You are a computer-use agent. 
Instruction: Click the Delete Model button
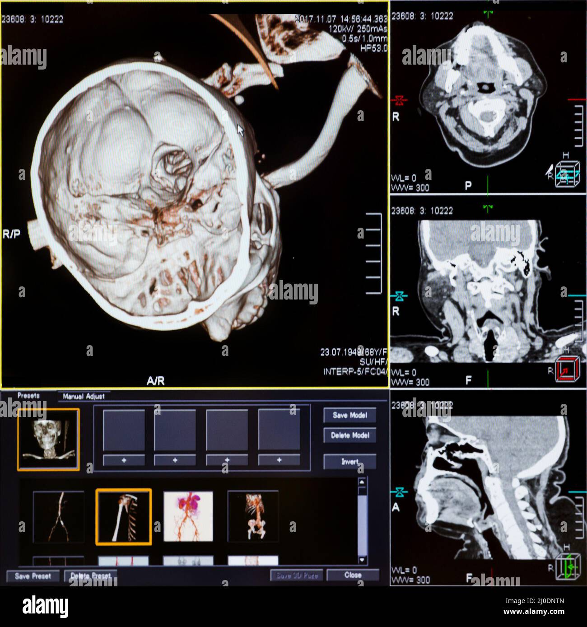pyautogui.click(x=349, y=435)
